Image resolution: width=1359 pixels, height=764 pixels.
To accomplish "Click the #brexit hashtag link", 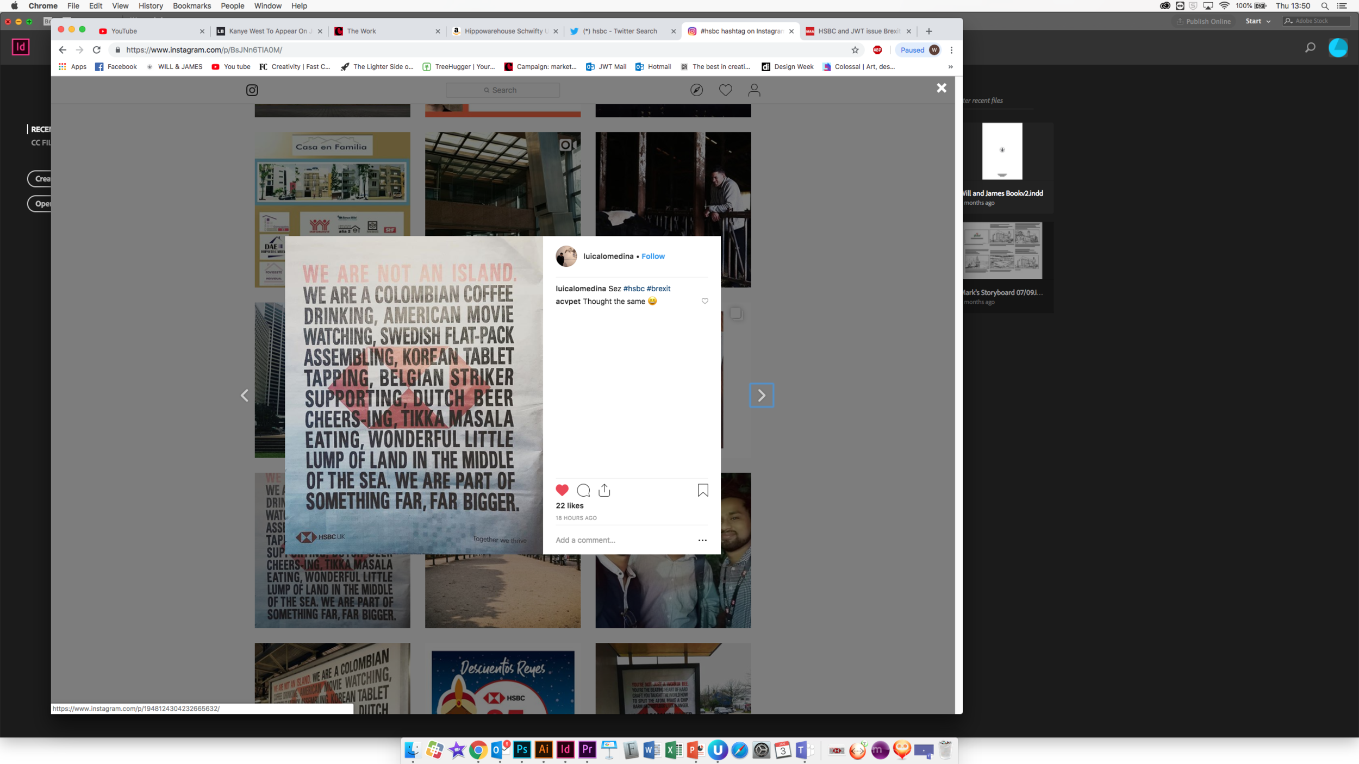I will [x=658, y=289].
